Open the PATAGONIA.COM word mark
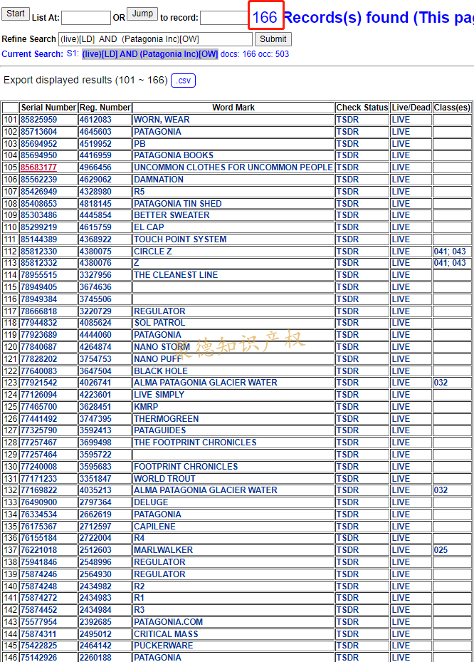 pos(168,622)
